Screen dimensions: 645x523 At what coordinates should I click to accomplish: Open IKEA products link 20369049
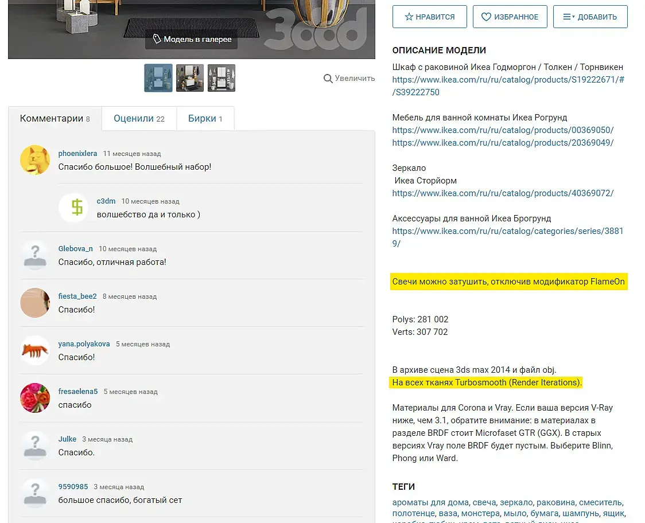tap(503, 143)
